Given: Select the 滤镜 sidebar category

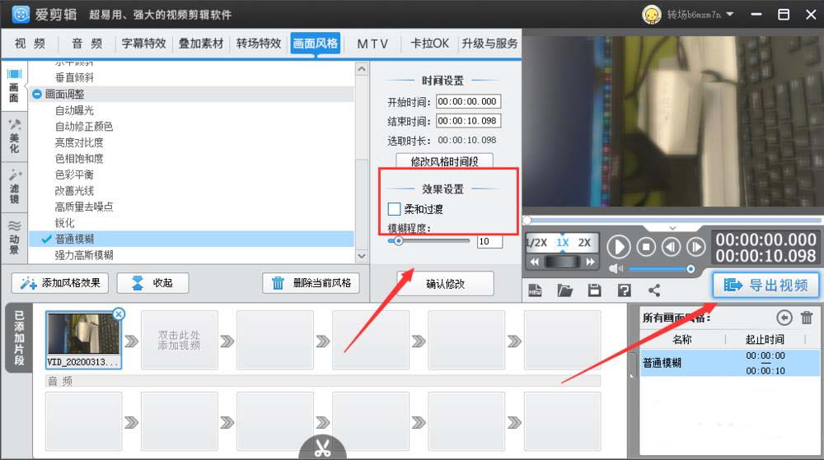Looking at the screenshot, I should [x=14, y=187].
